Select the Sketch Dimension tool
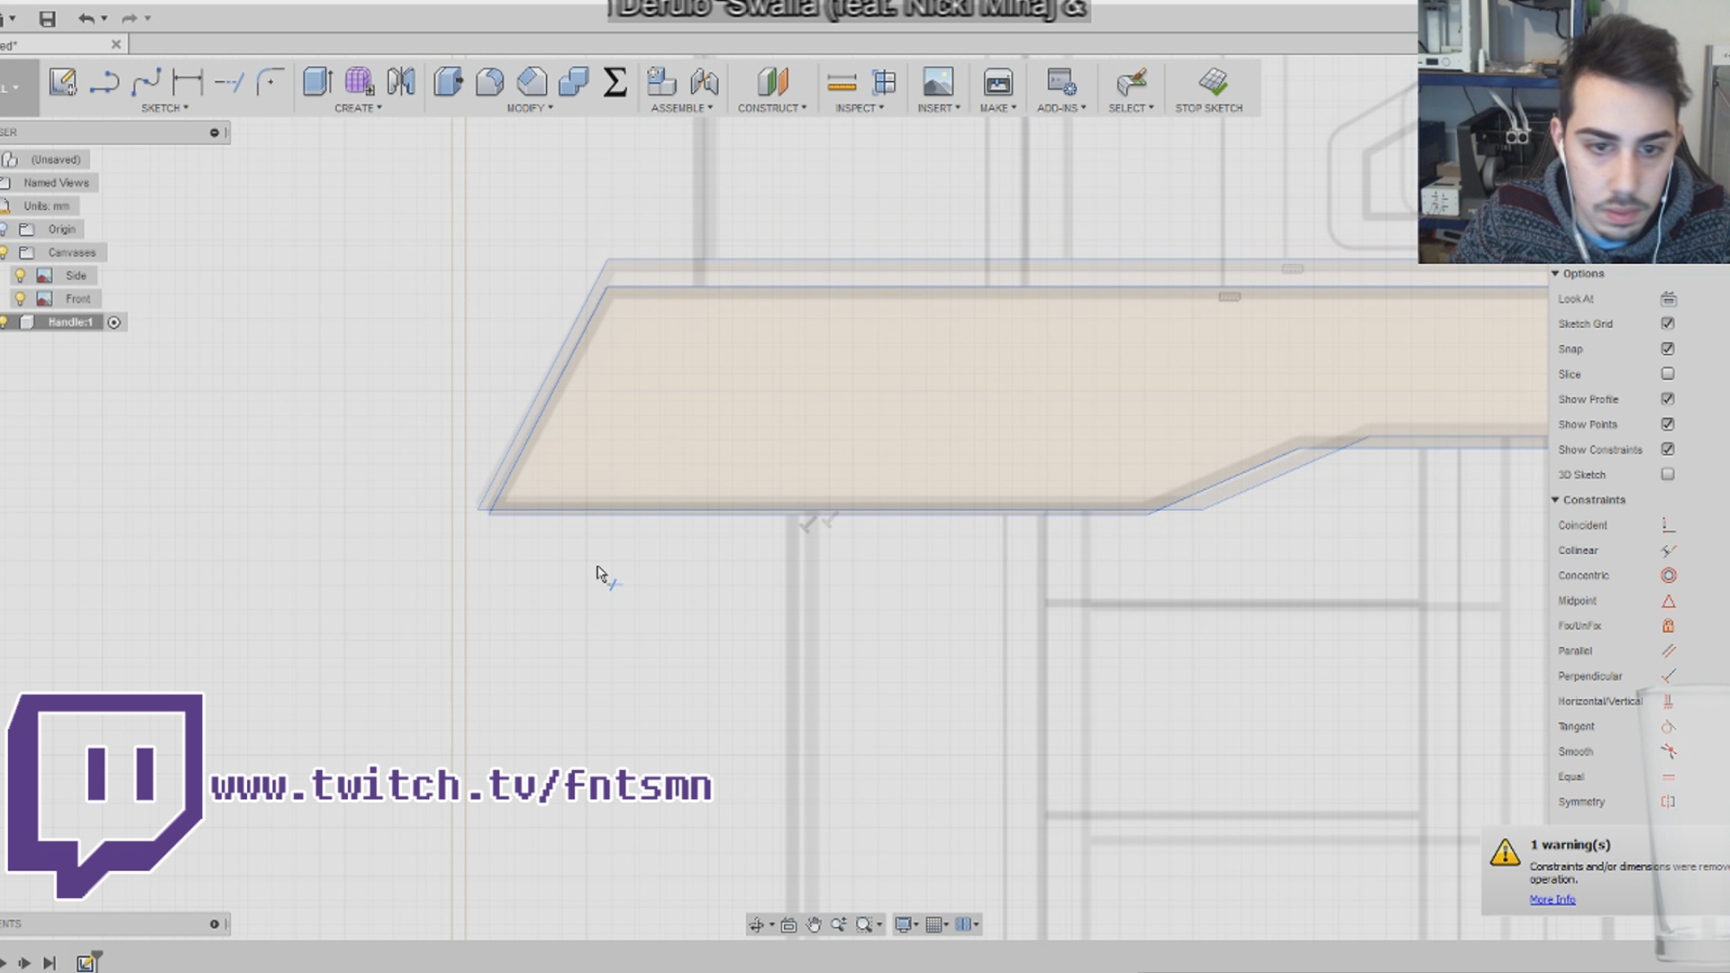Image resolution: width=1730 pixels, height=973 pixels. 187,82
